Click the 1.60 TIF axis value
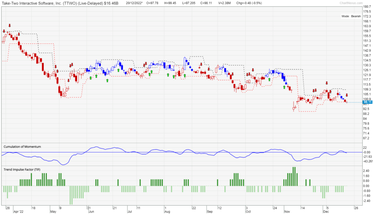This screenshot has width=373, height=214. (x=366, y=176)
